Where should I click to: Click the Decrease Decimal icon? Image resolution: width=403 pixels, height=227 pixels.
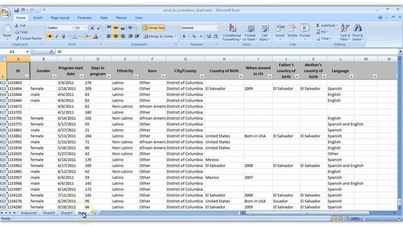click(x=215, y=37)
